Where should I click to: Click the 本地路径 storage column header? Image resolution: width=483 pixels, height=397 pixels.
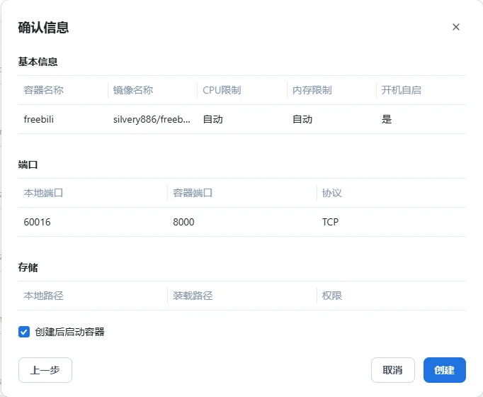pos(44,296)
